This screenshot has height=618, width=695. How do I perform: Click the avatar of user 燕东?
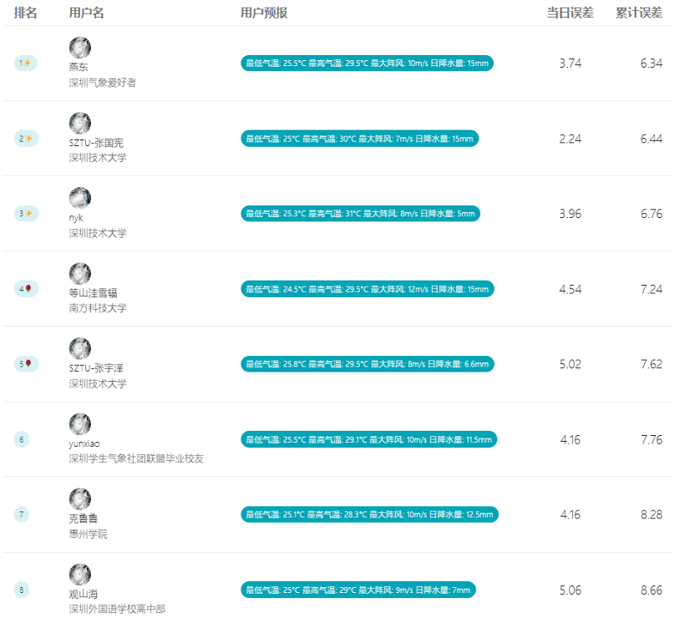tap(80, 48)
